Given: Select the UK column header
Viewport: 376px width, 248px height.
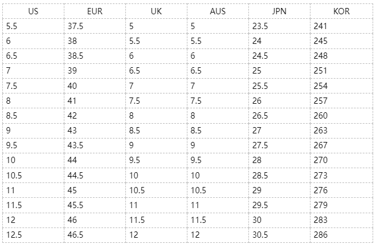Looking at the screenshot, I should click(157, 11).
